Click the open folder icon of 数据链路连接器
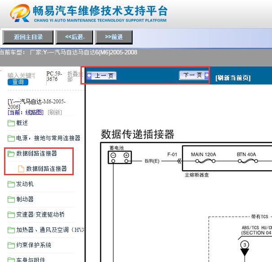272x262 pixels. pos(11,154)
